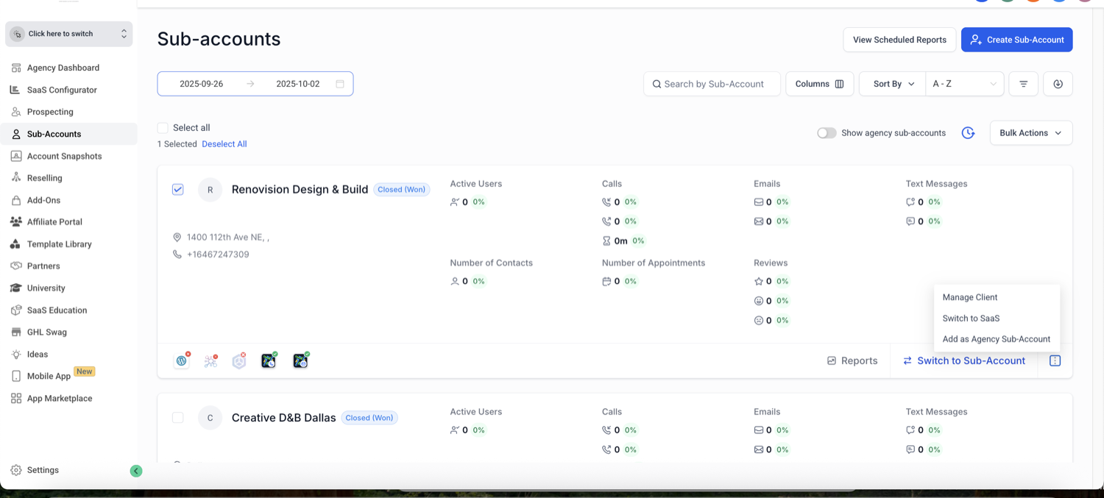Go to Prospecting in sidebar
Image resolution: width=1104 pixels, height=498 pixels.
pyautogui.click(x=50, y=112)
